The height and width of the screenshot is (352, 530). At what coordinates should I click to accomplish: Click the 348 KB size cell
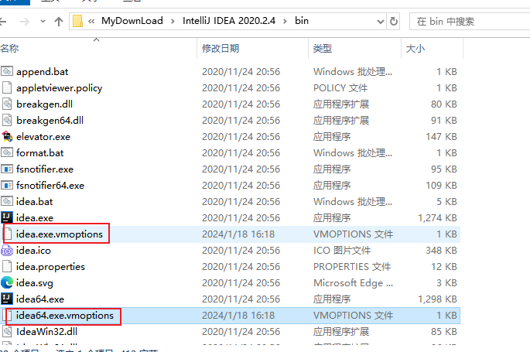point(441,251)
